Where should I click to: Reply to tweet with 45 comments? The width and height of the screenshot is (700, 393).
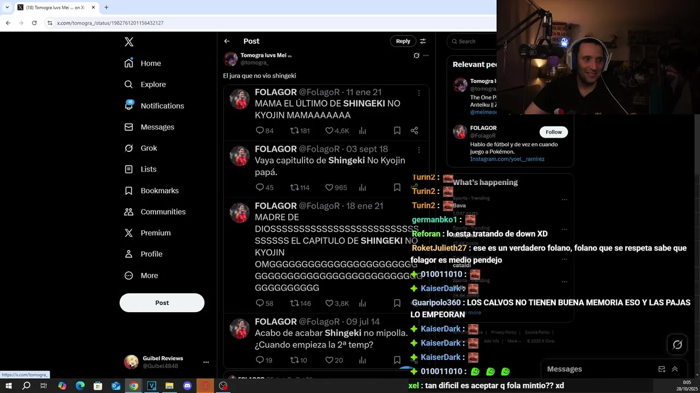pyautogui.click(x=265, y=187)
